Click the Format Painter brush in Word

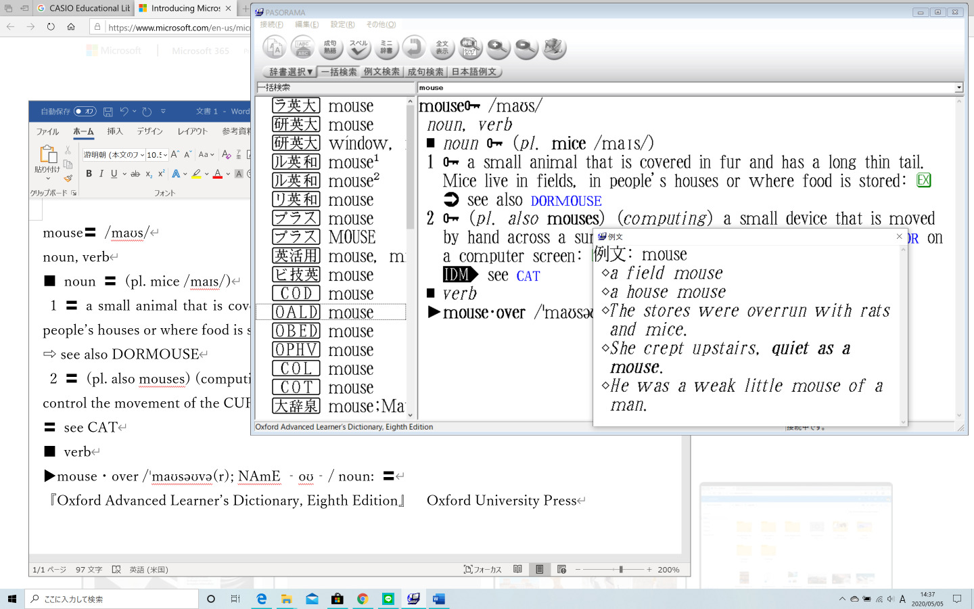tap(68, 179)
